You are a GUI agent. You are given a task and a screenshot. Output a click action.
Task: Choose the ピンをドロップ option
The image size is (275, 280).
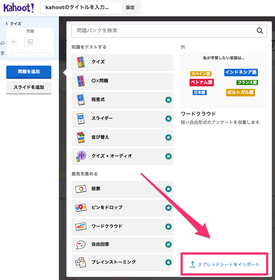tap(122, 208)
